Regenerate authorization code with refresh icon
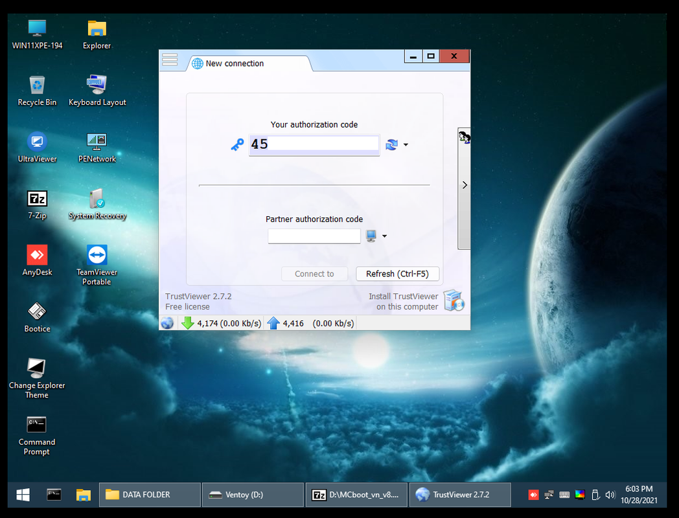 point(392,144)
